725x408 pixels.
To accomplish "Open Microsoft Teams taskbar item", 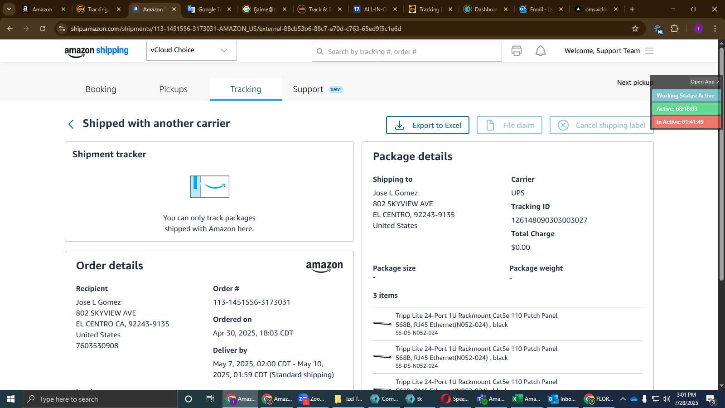I will point(490,399).
